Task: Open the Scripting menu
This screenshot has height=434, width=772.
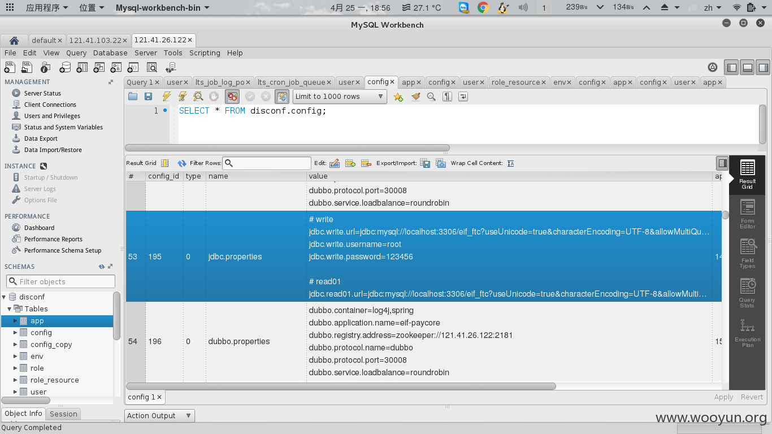Action: click(205, 53)
